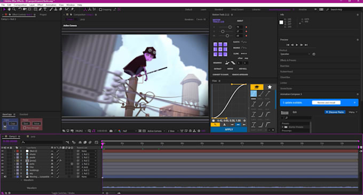The width and height of the screenshot is (363, 195).
Task: Hide the Null 2 layer
Action: 3,151
